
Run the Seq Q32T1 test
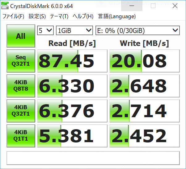click(21, 61)
